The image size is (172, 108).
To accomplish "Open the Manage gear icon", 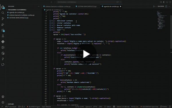I will click(x=3, y=102).
